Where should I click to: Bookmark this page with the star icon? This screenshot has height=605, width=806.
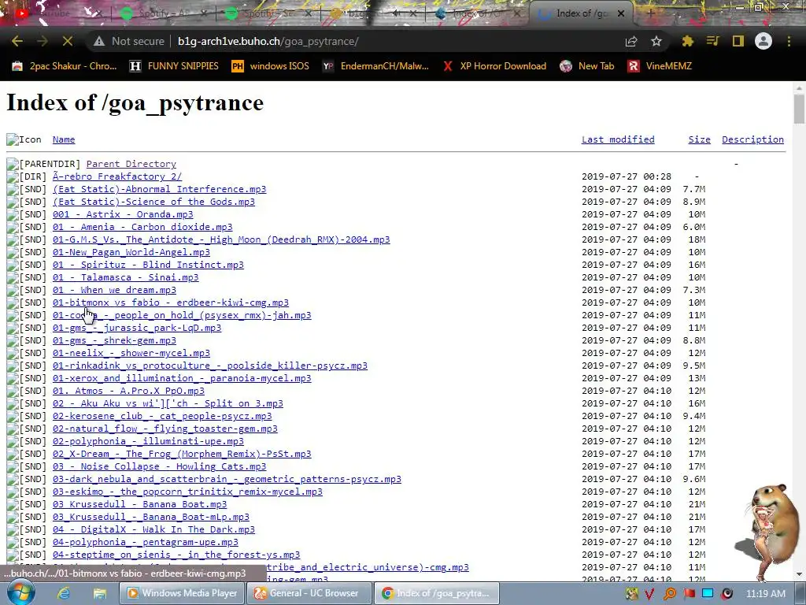[x=656, y=41]
